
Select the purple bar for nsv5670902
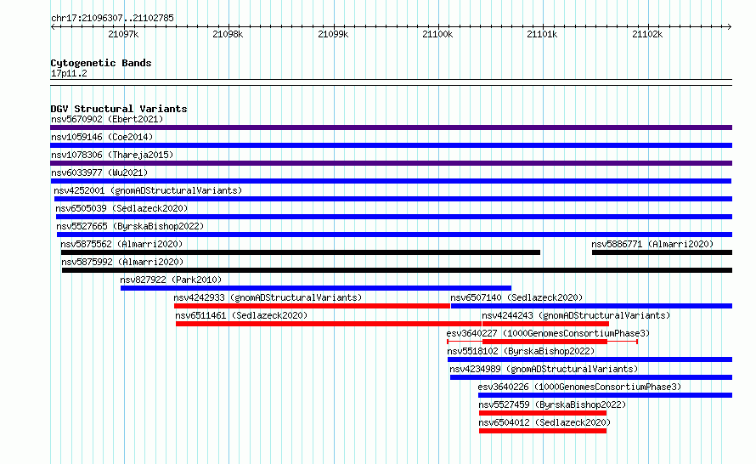pyautogui.click(x=391, y=127)
